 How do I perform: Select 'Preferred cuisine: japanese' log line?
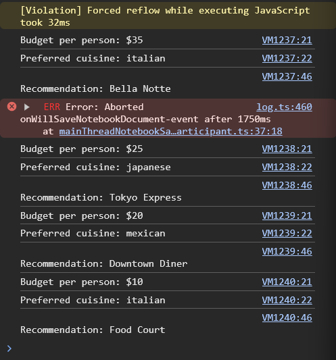point(95,167)
